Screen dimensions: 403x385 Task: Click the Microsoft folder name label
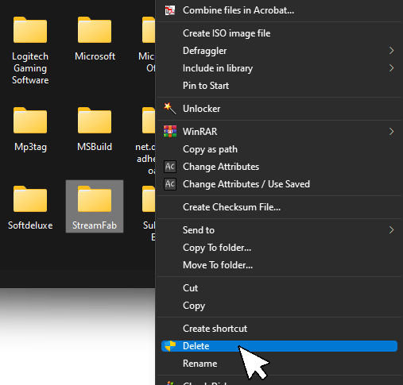click(95, 56)
